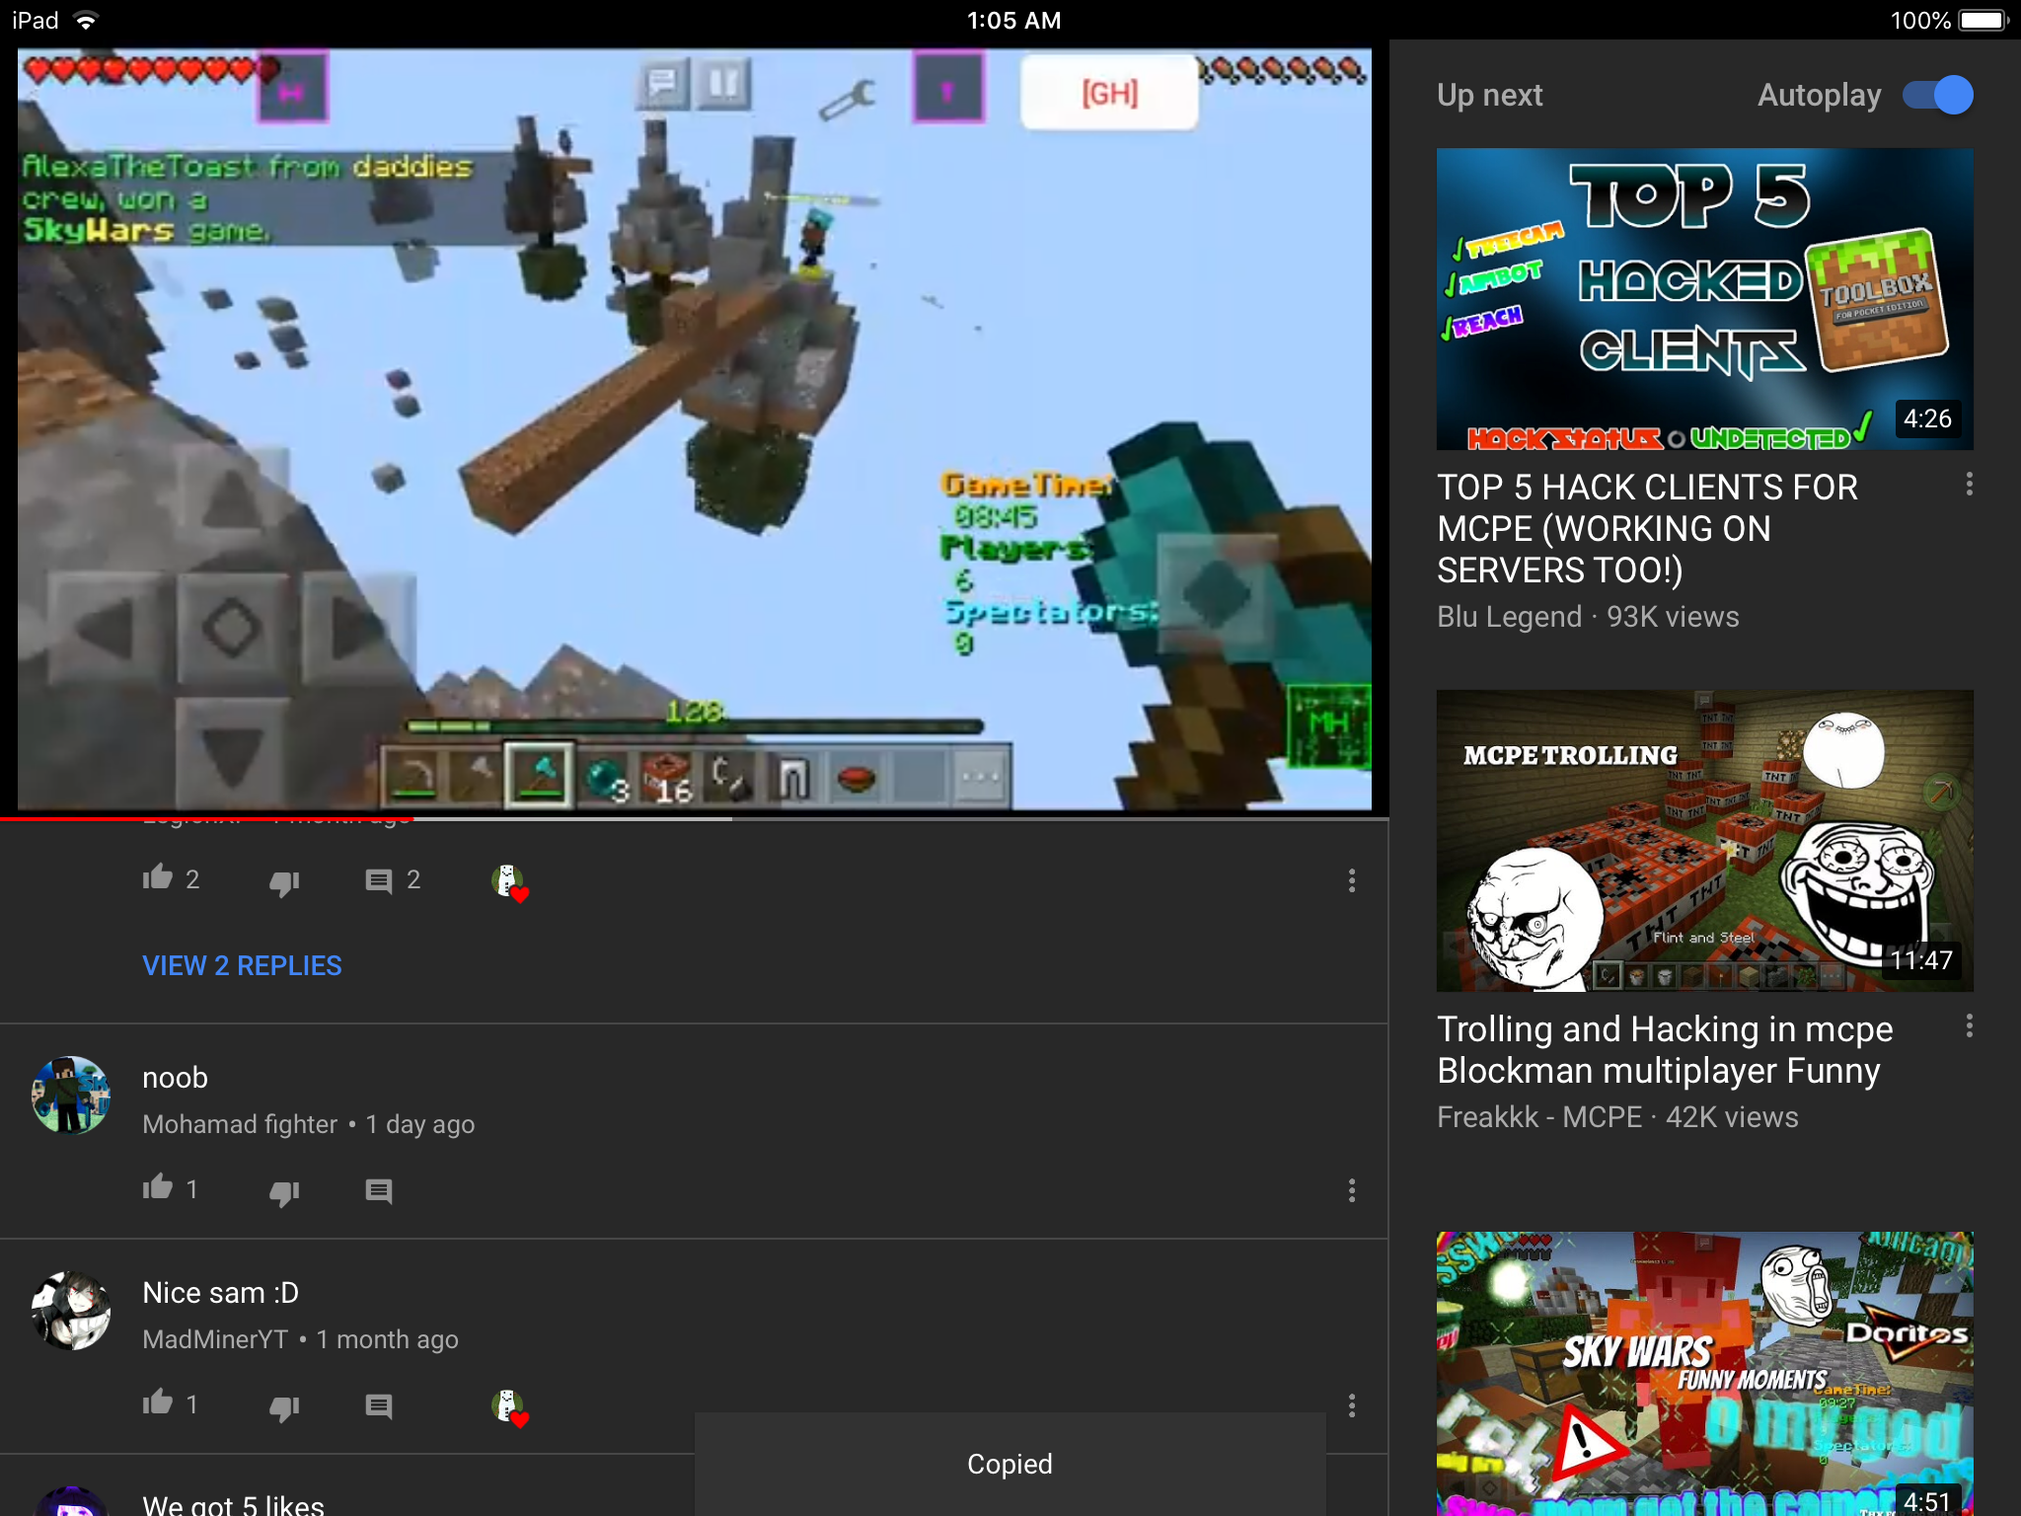Open options menu for comment with 2 replies
This screenshot has height=1516, width=2021.
click(x=1352, y=880)
